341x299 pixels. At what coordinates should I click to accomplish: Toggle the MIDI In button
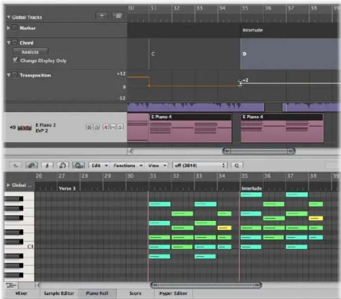coord(63,166)
